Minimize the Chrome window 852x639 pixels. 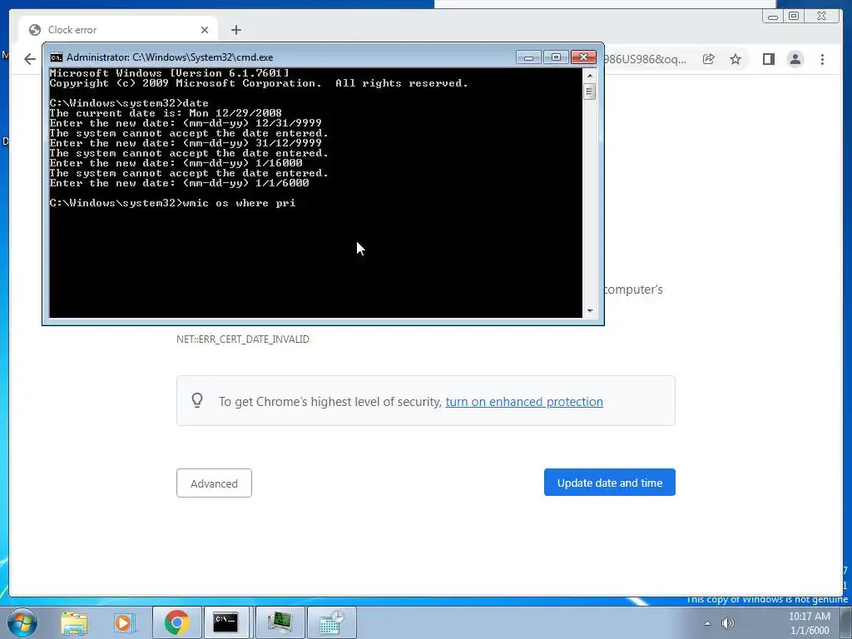point(772,17)
